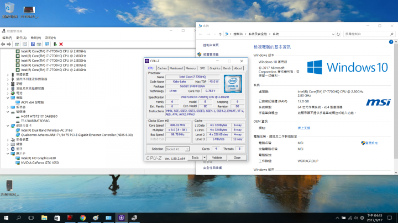Image resolution: width=398 pixels, height=223 pixels.
Task: Open volume speaker icon in system tray
Action: [355, 218]
